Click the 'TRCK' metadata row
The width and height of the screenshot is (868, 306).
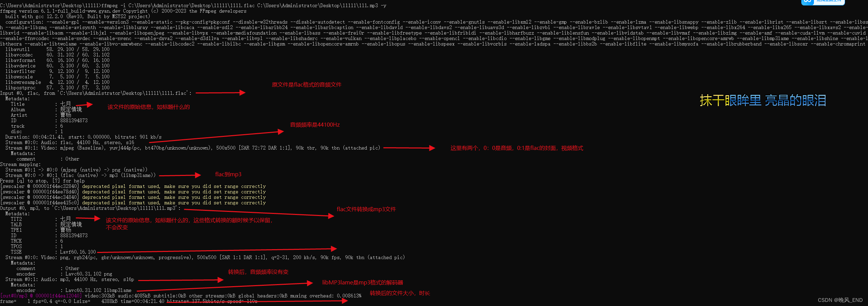click(37, 241)
